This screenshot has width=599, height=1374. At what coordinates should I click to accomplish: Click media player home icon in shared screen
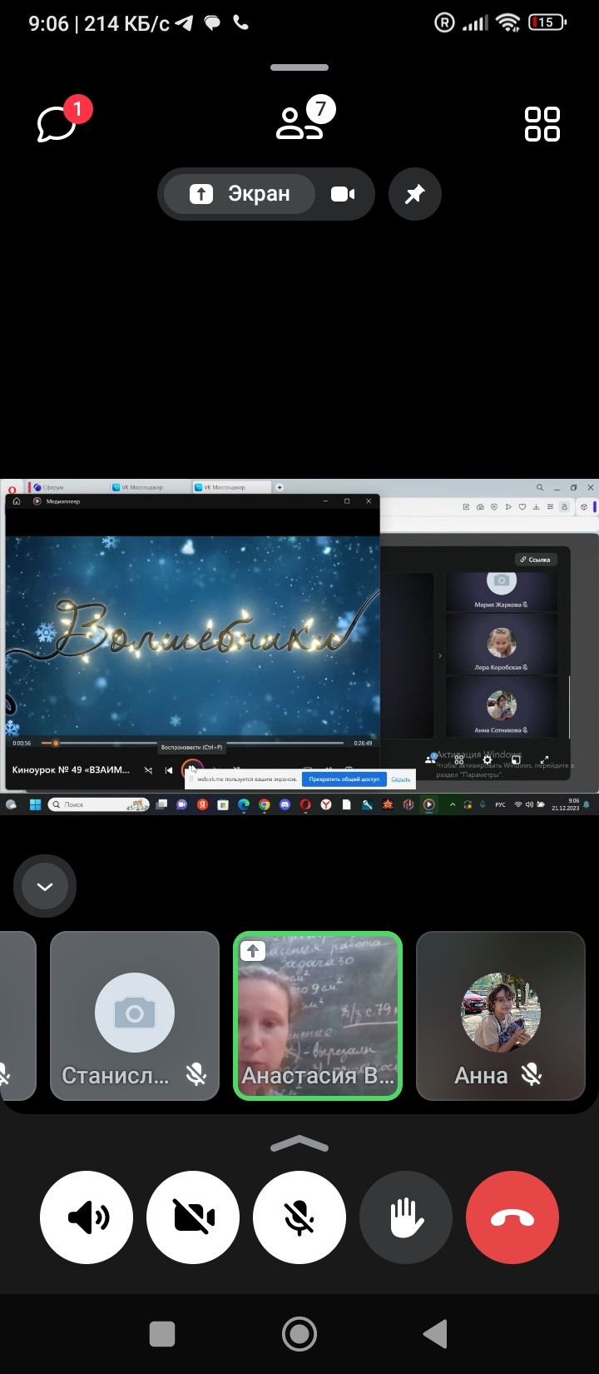click(x=17, y=501)
